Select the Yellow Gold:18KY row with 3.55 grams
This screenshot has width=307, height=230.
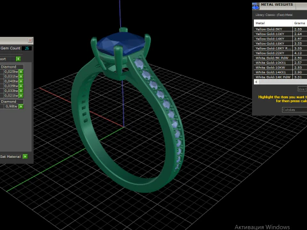pos(280,43)
